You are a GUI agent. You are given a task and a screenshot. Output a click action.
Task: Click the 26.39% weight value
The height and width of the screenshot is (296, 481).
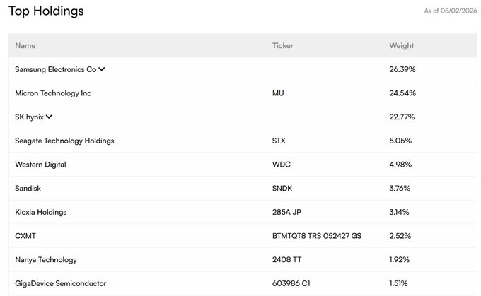click(402, 69)
